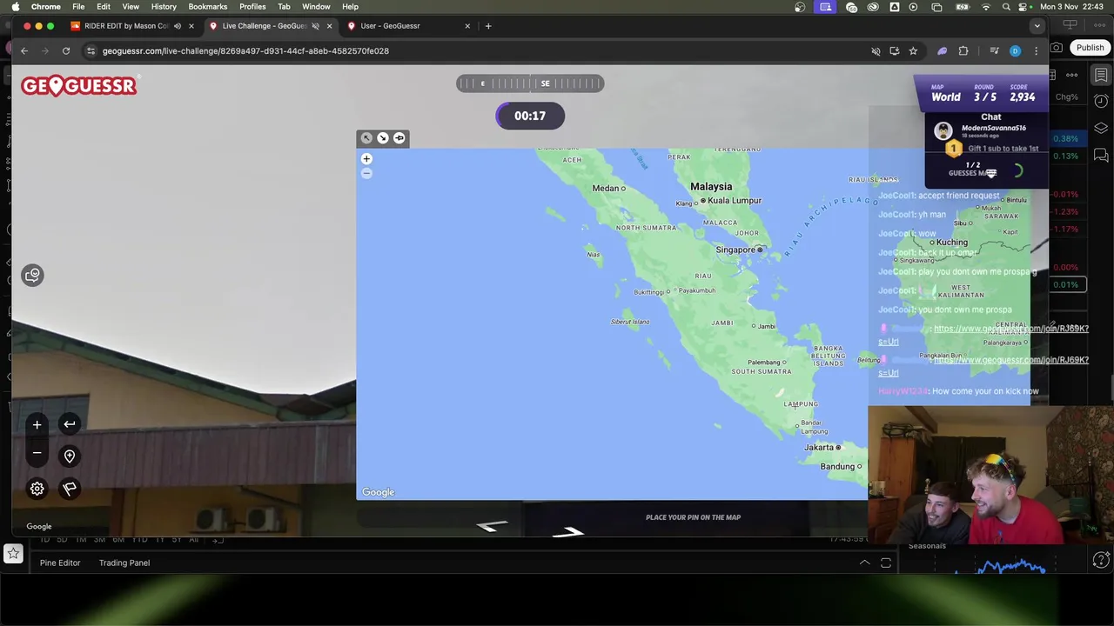This screenshot has height=626, width=1114.
Task: Open Spotlight search in menu bar
Action: click(x=1006, y=7)
